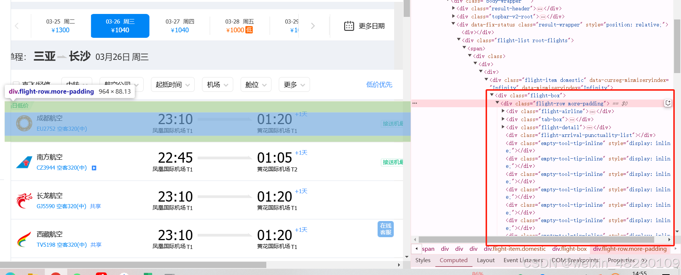Select div.flight-box in DevTools breadcrumb
Viewport: 681px width, 275px height.
click(569, 249)
